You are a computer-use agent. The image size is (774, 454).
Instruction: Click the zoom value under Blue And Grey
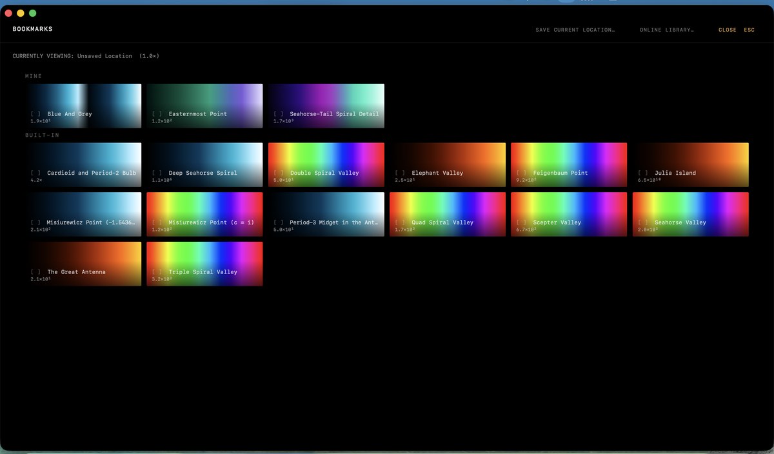click(x=41, y=121)
